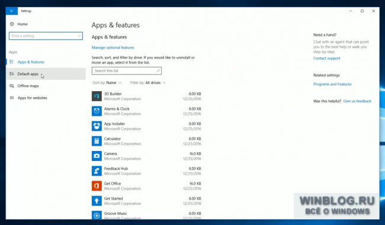
Task: Minimize the Settings window
Action: tap(351, 11)
